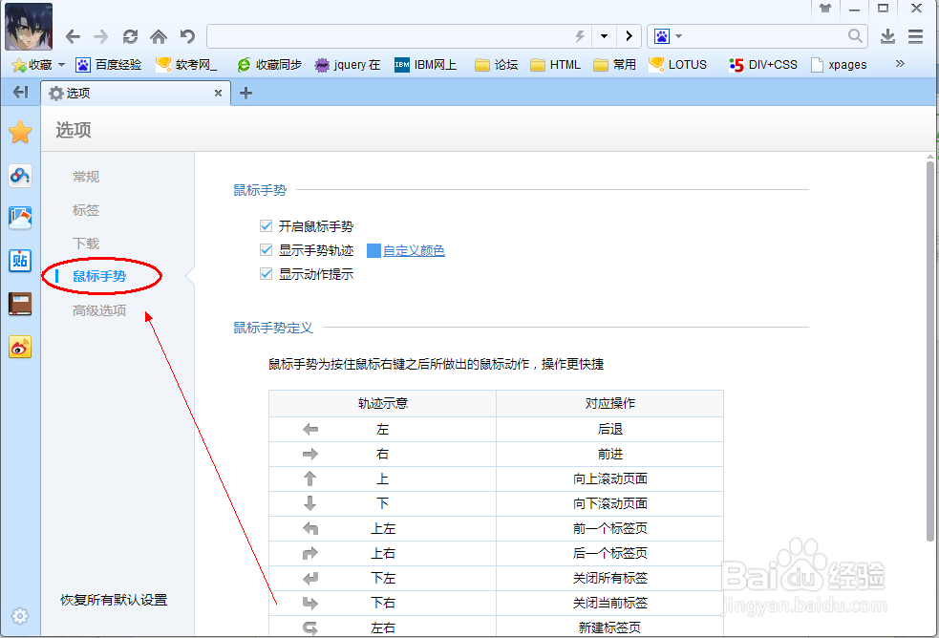Open the 软考网_ bookmark
This screenshot has height=638, width=939.
pyautogui.click(x=186, y=65)
